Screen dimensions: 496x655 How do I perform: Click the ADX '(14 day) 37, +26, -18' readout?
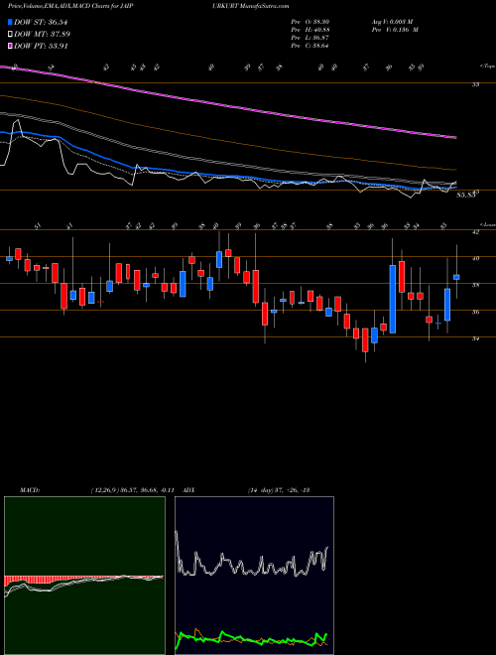(x=278, y=490)
